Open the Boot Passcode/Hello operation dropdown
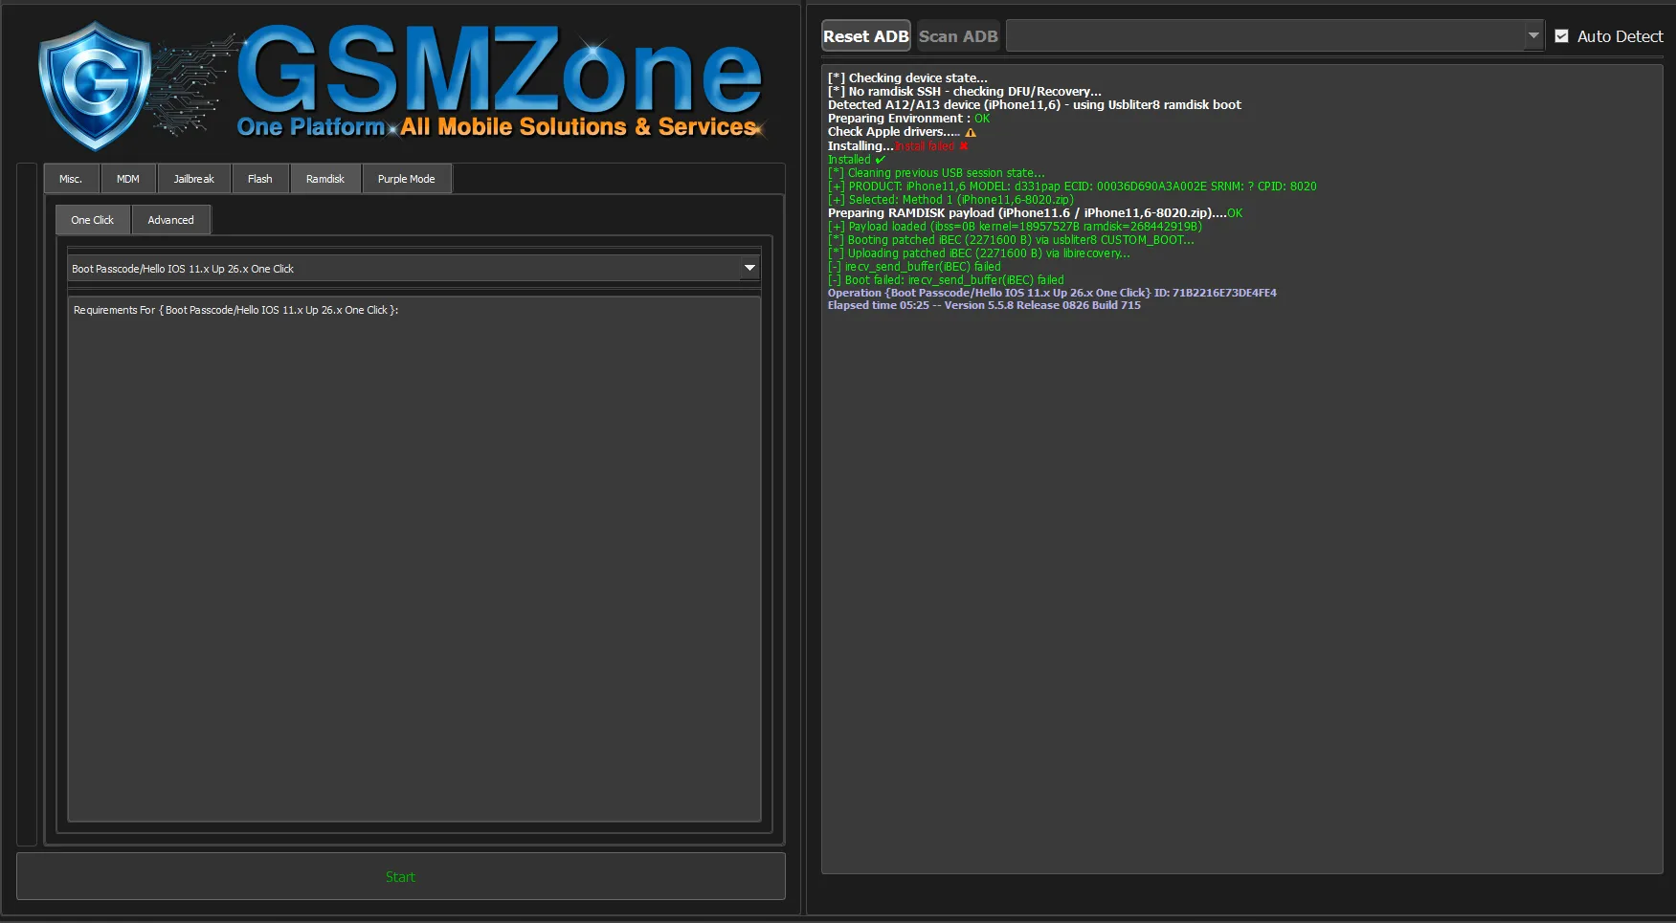The image size is (1676, 923). click(x=413, y=269)
